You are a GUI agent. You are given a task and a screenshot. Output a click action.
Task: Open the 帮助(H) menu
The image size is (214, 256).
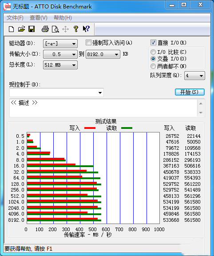(63, 18)
